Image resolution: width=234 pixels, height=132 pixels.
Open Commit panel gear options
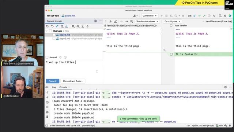[x=95, y=21]
